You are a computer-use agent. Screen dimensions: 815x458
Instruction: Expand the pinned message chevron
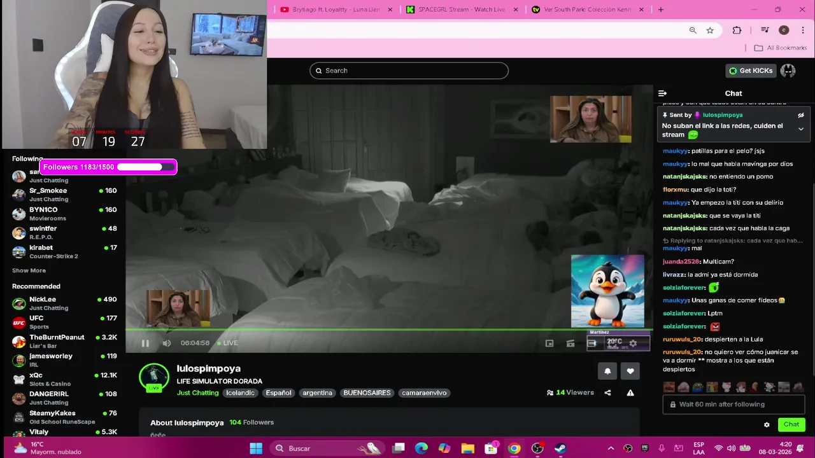[x=801, y=129]
